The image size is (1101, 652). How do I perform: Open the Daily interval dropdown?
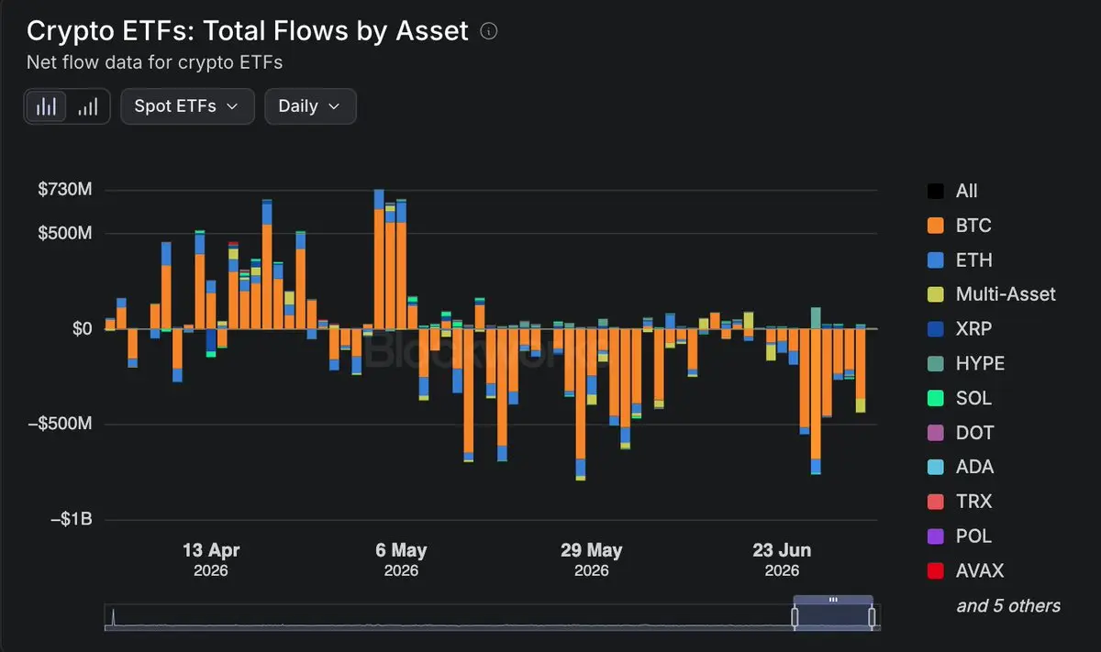(x=310, y=105)
